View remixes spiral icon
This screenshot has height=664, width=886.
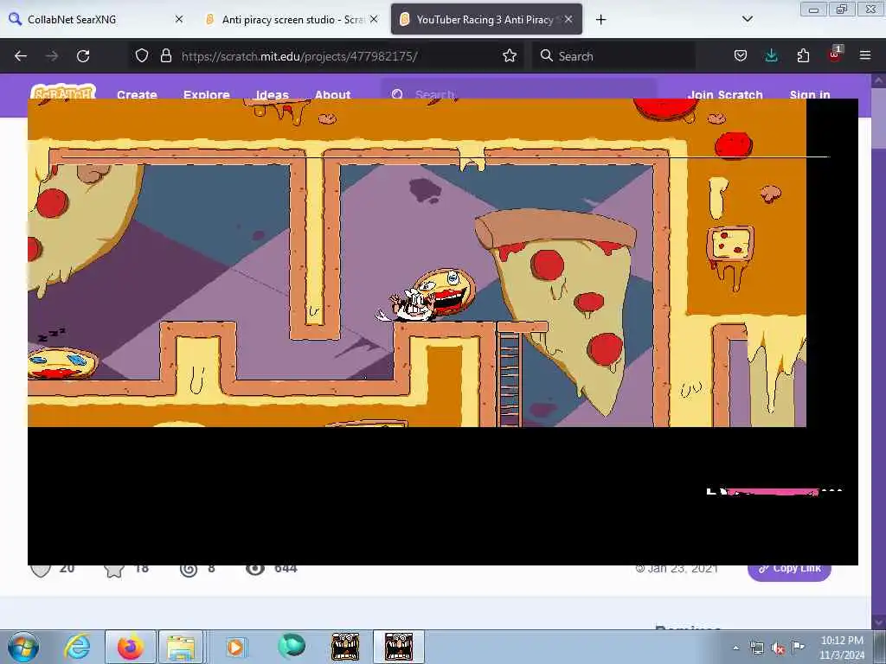click(188, 571)
